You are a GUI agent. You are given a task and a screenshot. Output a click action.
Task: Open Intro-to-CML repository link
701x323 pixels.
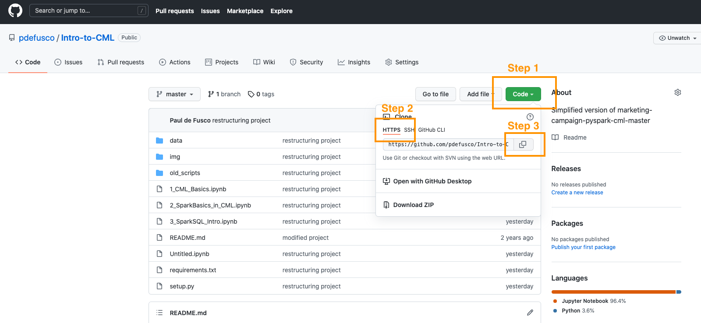(88, 38)
